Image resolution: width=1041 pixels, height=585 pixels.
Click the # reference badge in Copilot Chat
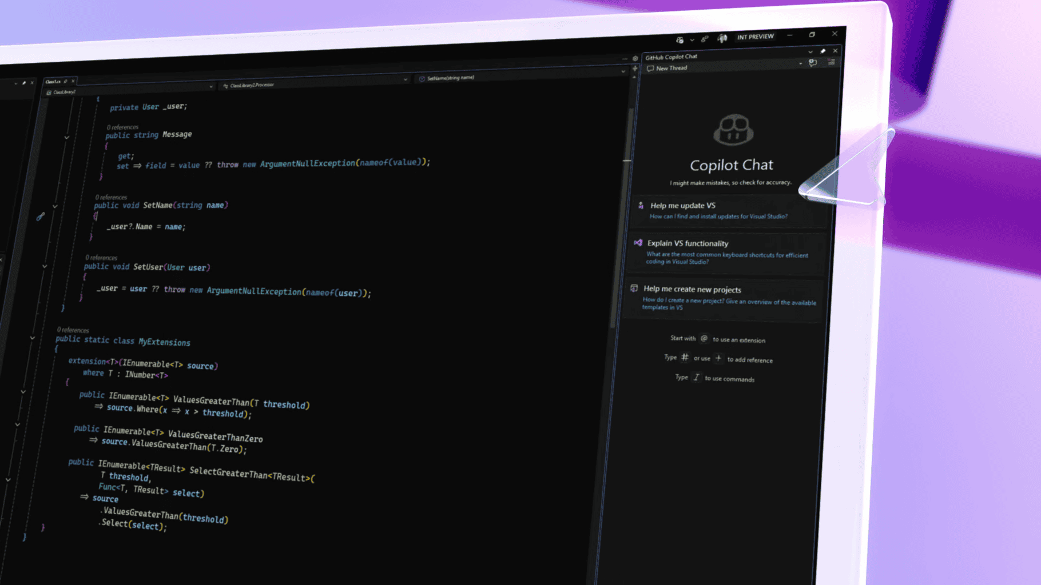pos(685,358)
